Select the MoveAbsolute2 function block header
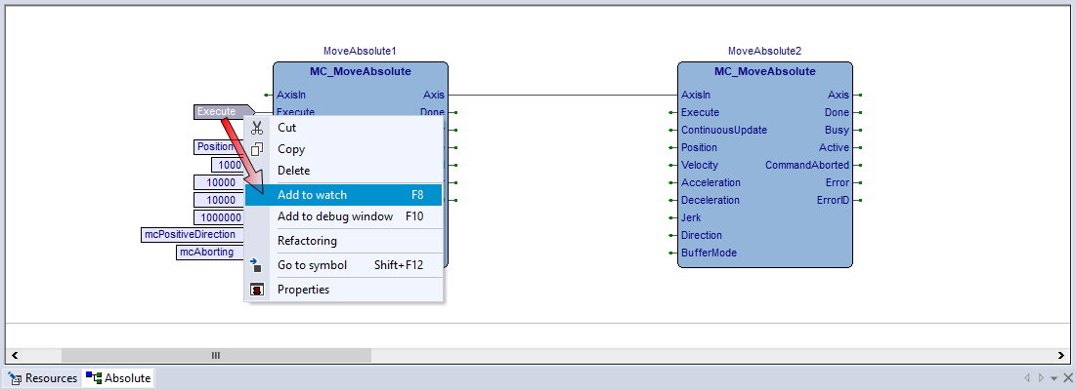This screenshot has width=1076, height=390. 764,71
